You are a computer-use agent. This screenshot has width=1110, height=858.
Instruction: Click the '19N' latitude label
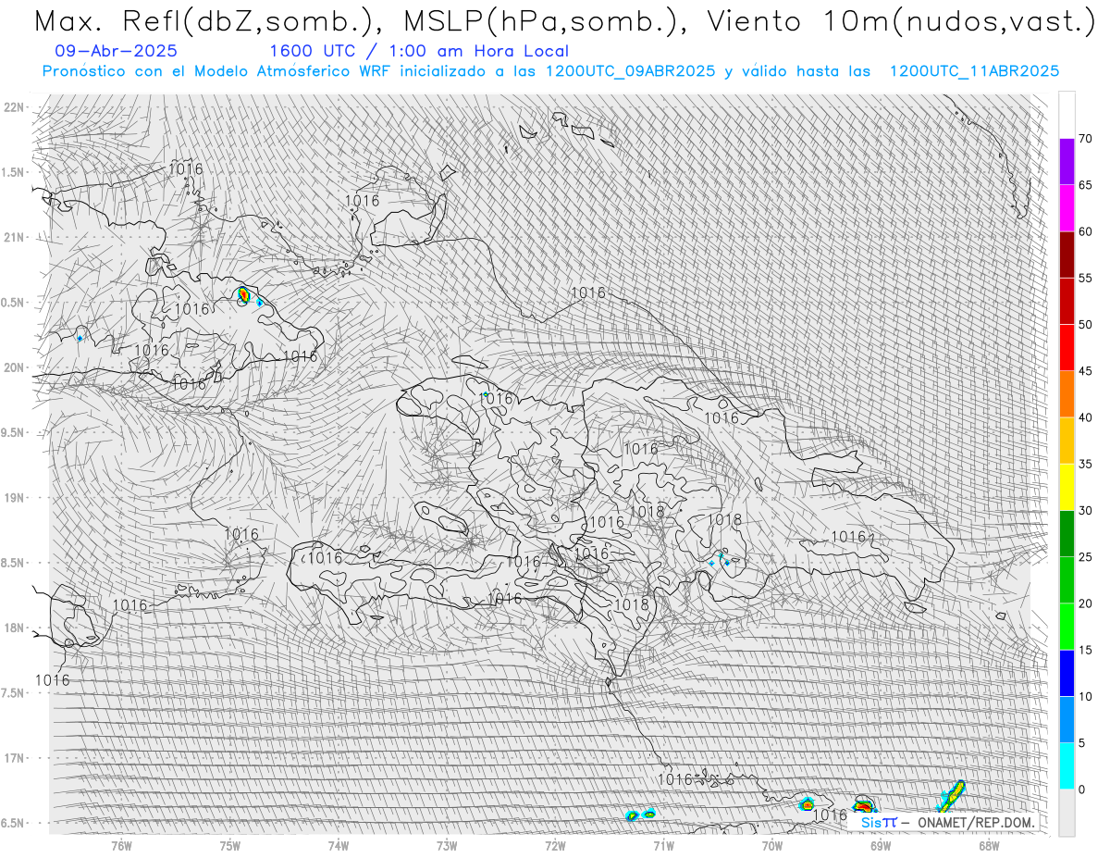point(16,498)
